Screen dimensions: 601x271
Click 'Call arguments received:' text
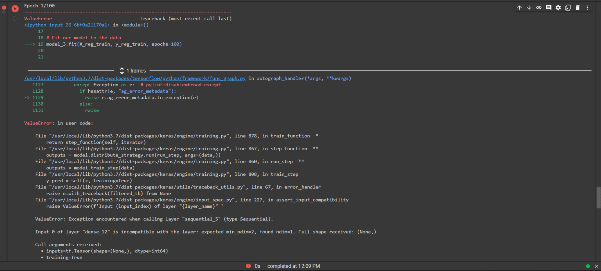(68, 245)
